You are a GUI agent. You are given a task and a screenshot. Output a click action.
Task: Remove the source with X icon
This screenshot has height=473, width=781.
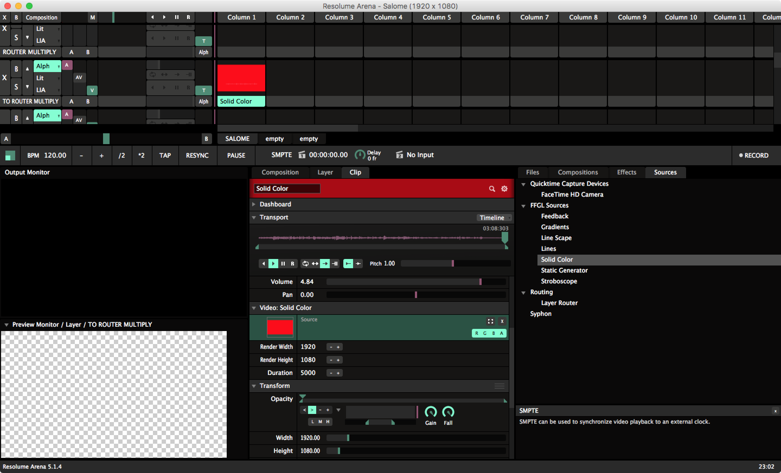click(x=502, y=321)
